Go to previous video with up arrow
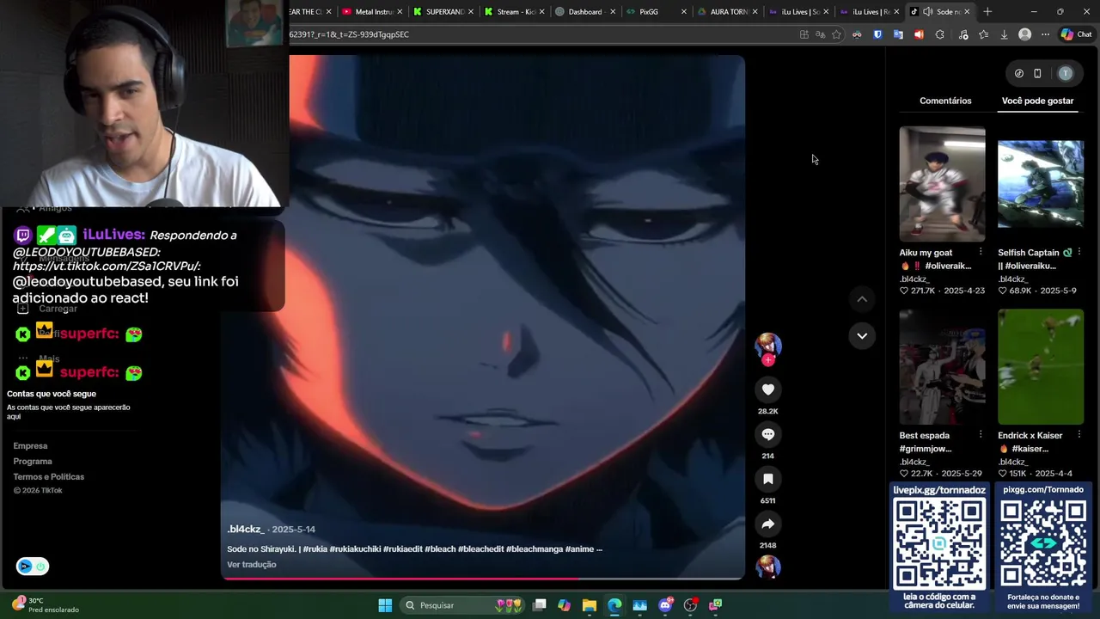1100x619 pixels. pyautogui.click(x=862, y=299)
